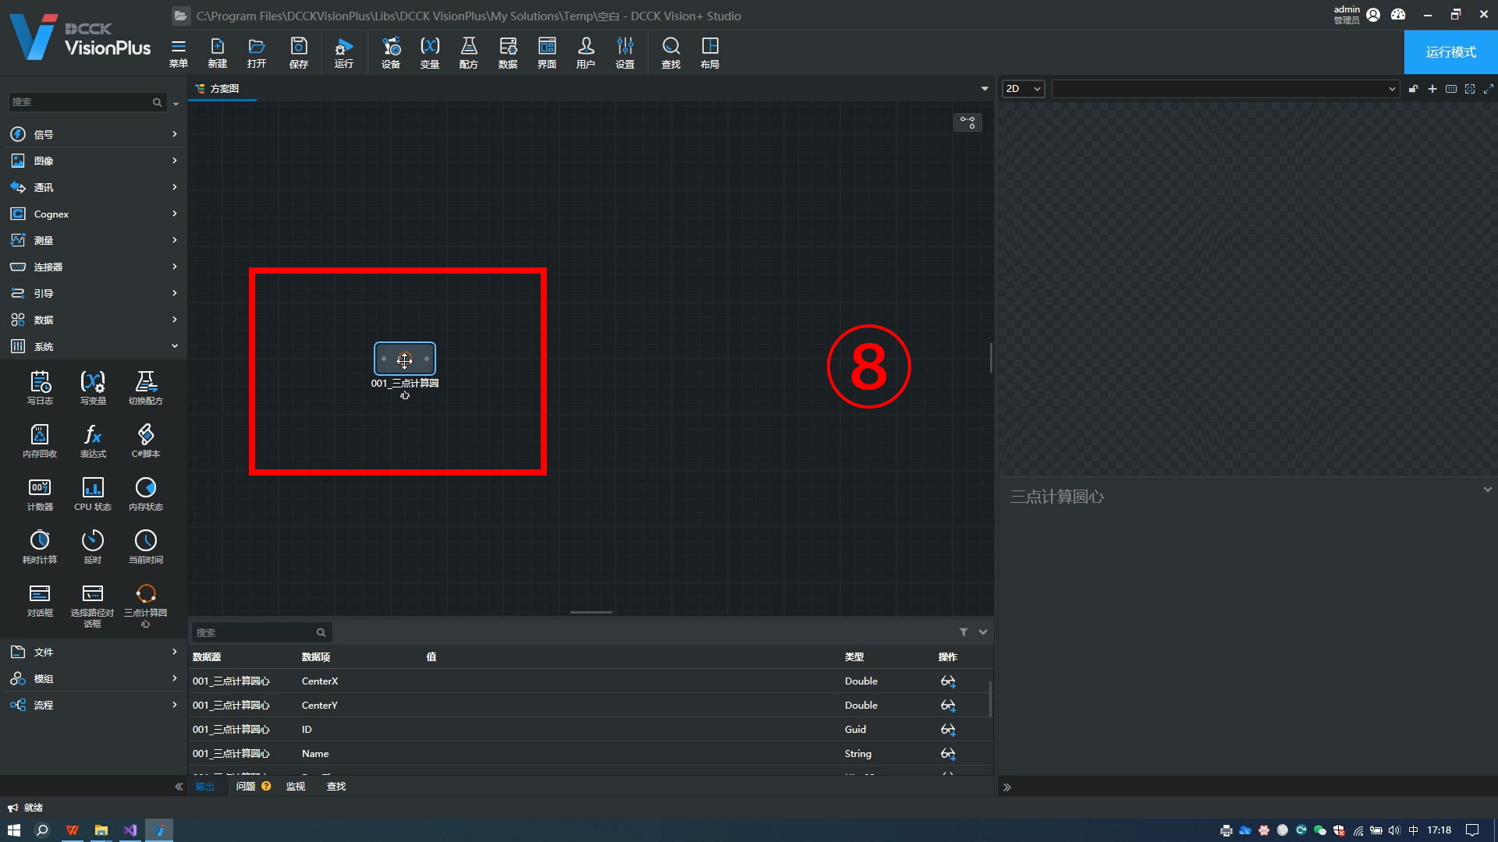The image size is (1498, 842).
Task: Open the 运行 (Run) menu item
Action: pos(343,51)
